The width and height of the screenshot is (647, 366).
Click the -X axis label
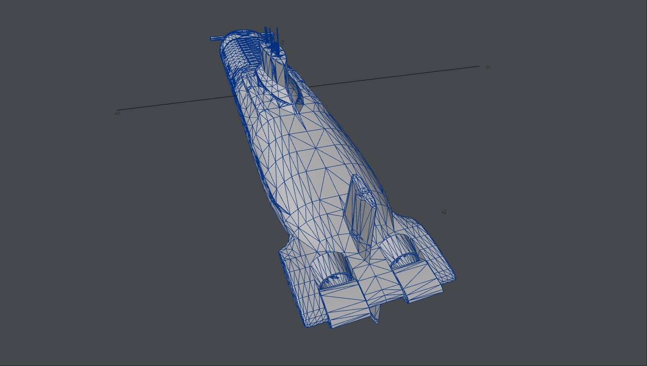click(488, 67)
